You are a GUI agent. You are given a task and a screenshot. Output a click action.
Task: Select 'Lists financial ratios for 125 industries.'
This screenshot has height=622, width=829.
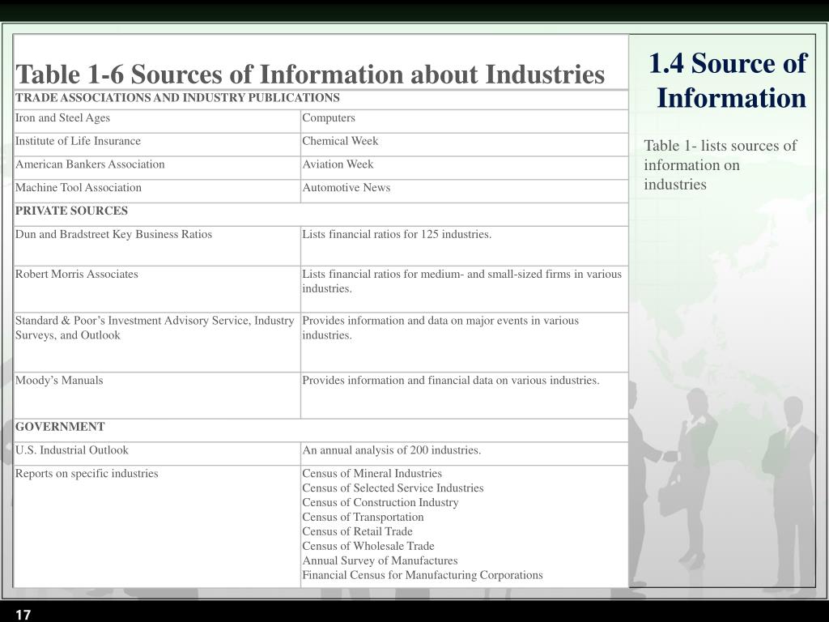[397, 234]
